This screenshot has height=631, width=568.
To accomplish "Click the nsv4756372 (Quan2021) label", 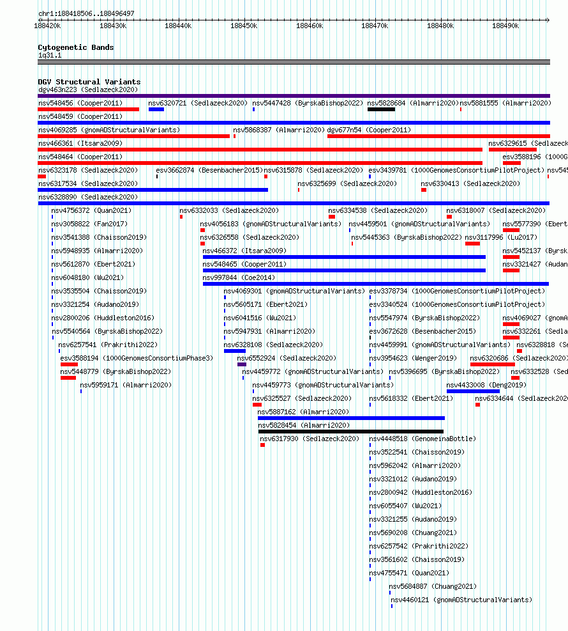I will [91, 210].
